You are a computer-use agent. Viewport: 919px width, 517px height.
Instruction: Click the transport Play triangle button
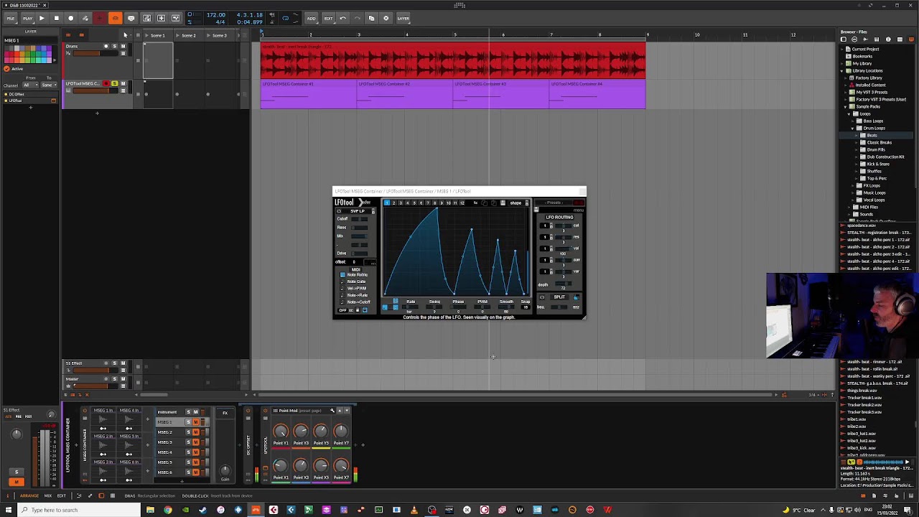(42, 18)
